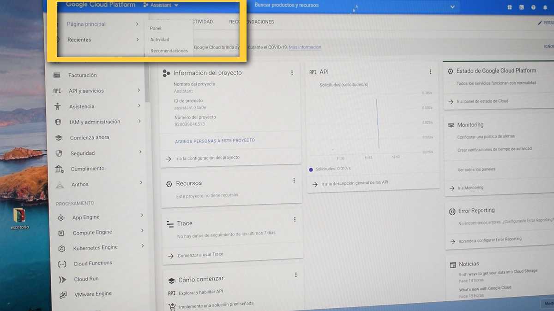Open VMware Engine from the sidebar
This screenshot has height=311, width=554.
pos(93,294)
